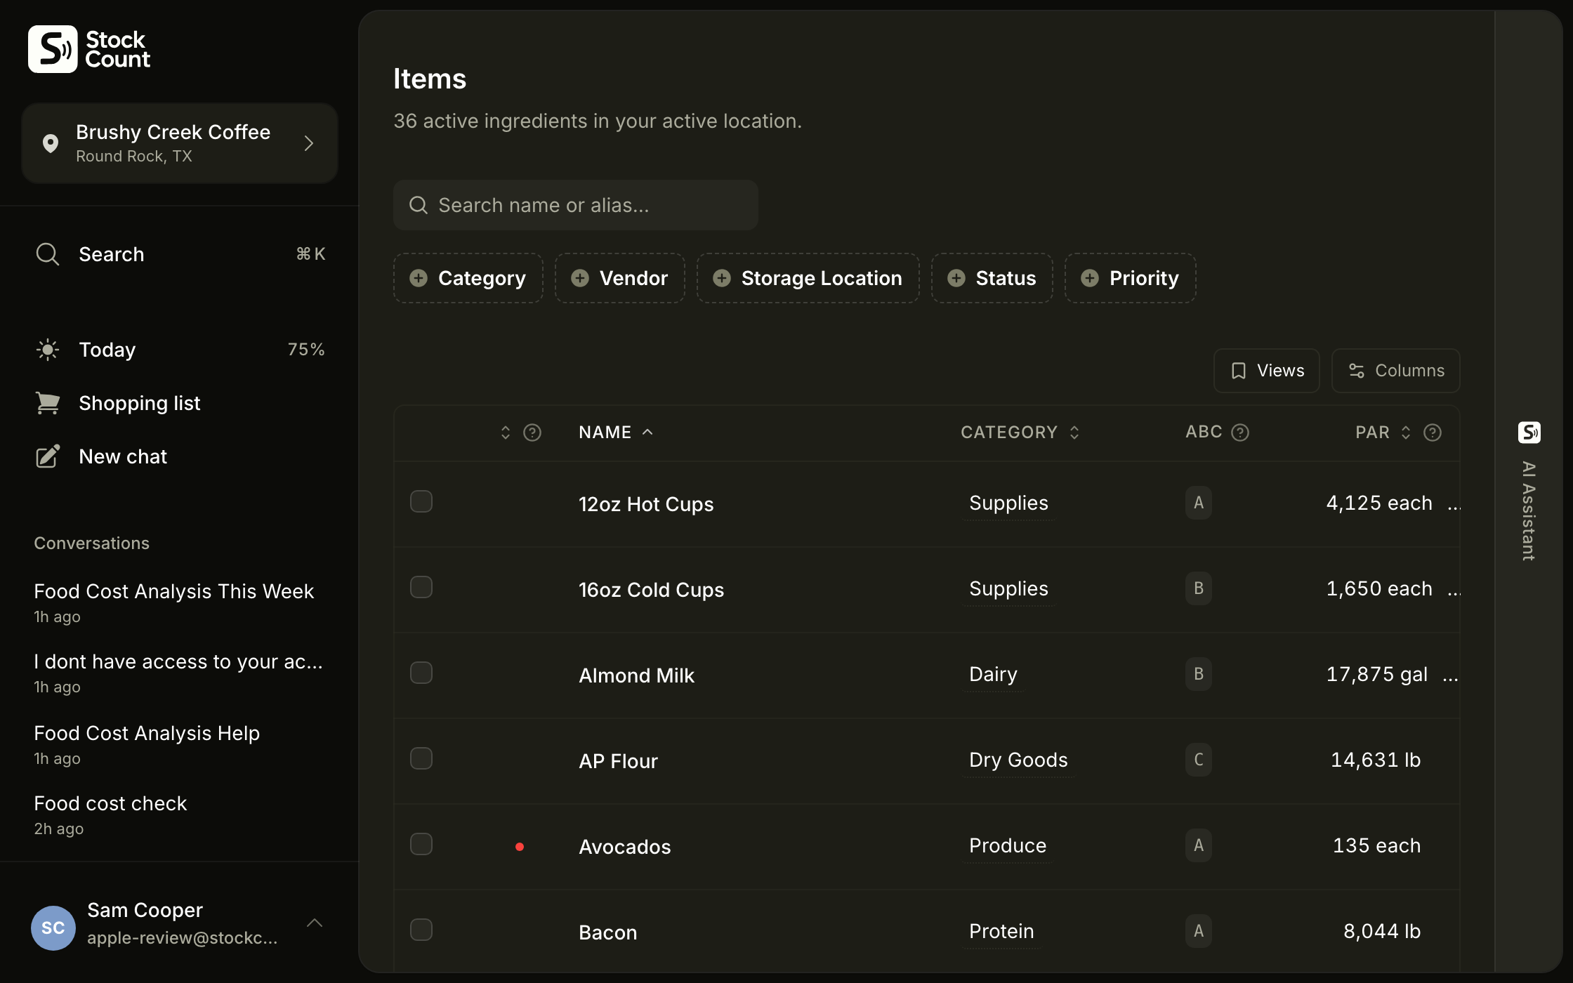The height and width of the screenshot is (983, 1573).
Task: Click the ABC column help icon
Action: tap(1240, 433)
